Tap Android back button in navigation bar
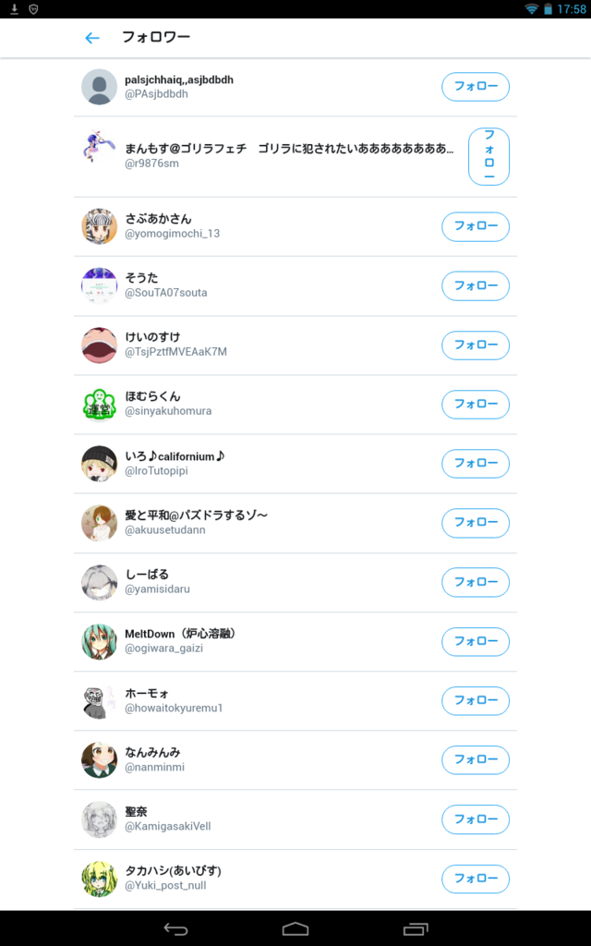This screenshot has width=591, height=946. [175, 928]
